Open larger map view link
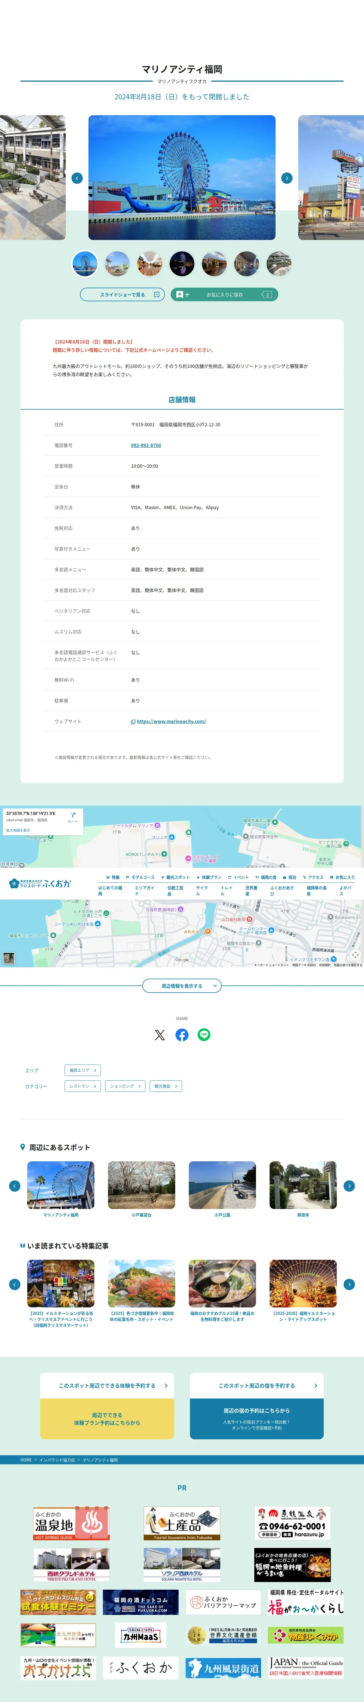Image resolution: width=364 pixels, height=1702 pixels. pyautogui.click(x=18, y=831)
